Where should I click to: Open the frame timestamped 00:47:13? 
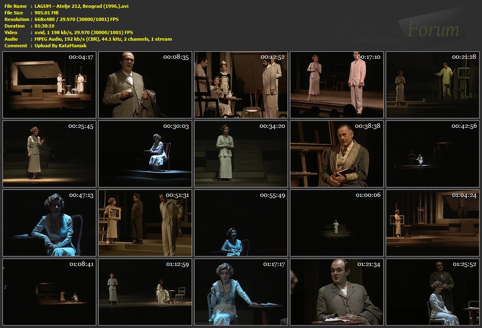(x=49, y=223)
